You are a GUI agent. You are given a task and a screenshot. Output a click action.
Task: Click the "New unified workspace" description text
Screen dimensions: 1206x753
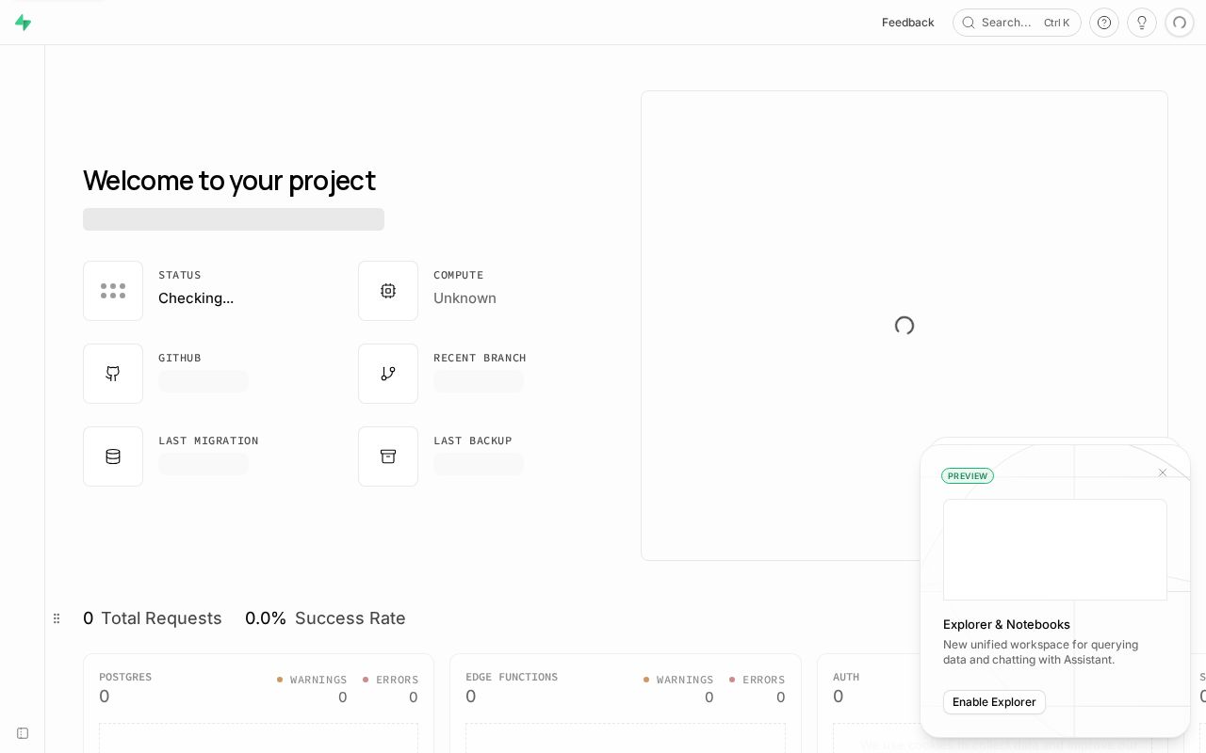click(1041, 652)
